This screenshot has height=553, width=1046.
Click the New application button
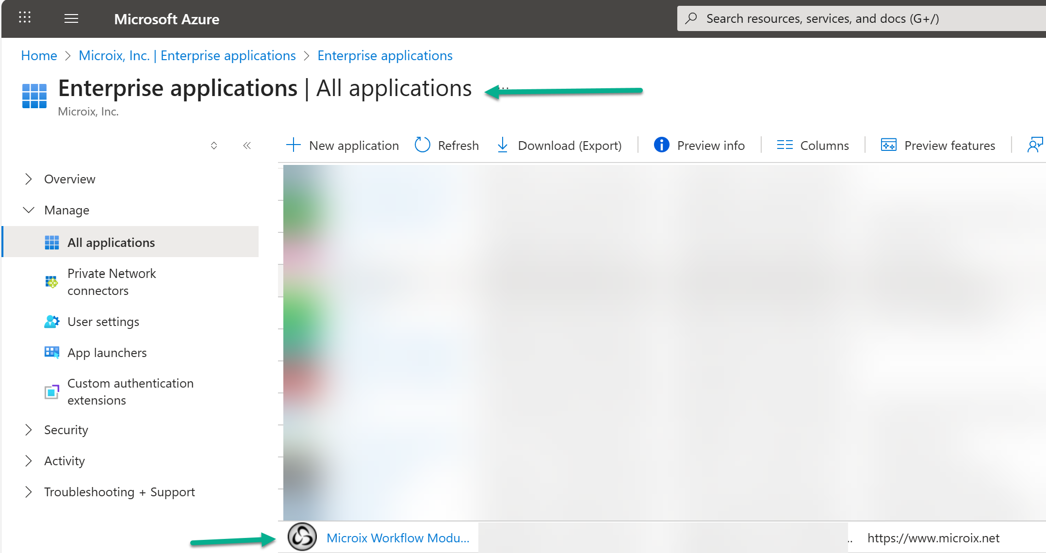pos(343,146)
